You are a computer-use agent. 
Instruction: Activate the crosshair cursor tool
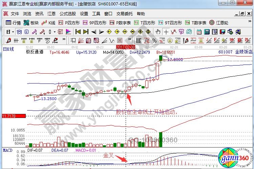166,32
